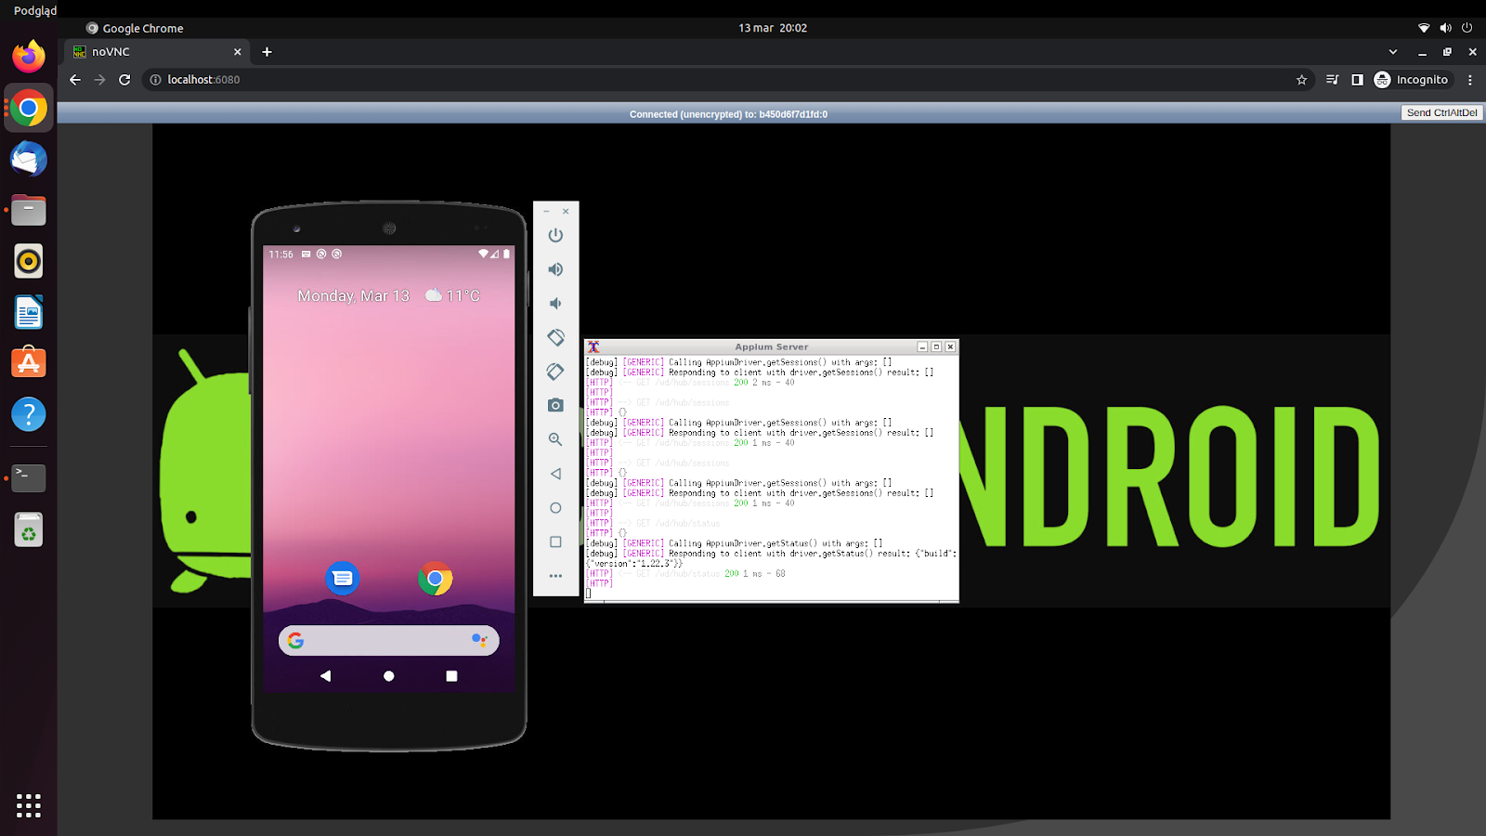
Task: Open the Appium Server window menu icon
Action: tap(593, 346)
